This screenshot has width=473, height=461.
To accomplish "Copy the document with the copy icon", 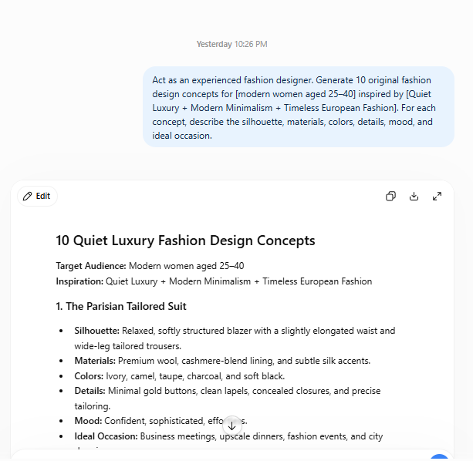I will click(390, 196).
